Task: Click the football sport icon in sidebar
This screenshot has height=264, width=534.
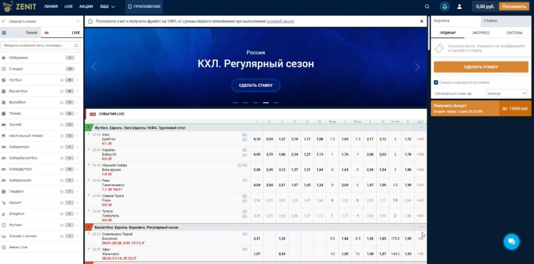Action: click(x=4, y=80)
